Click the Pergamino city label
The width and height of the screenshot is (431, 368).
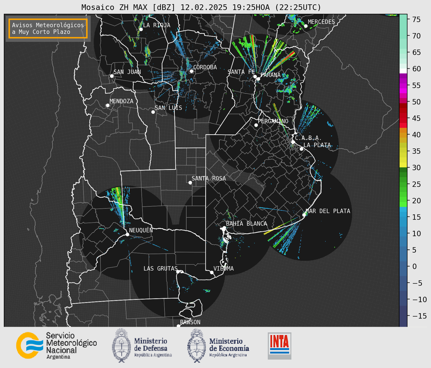[x=273, y=121]
